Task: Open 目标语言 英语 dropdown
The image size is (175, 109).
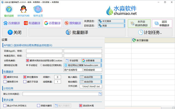Action: point(112,26)
